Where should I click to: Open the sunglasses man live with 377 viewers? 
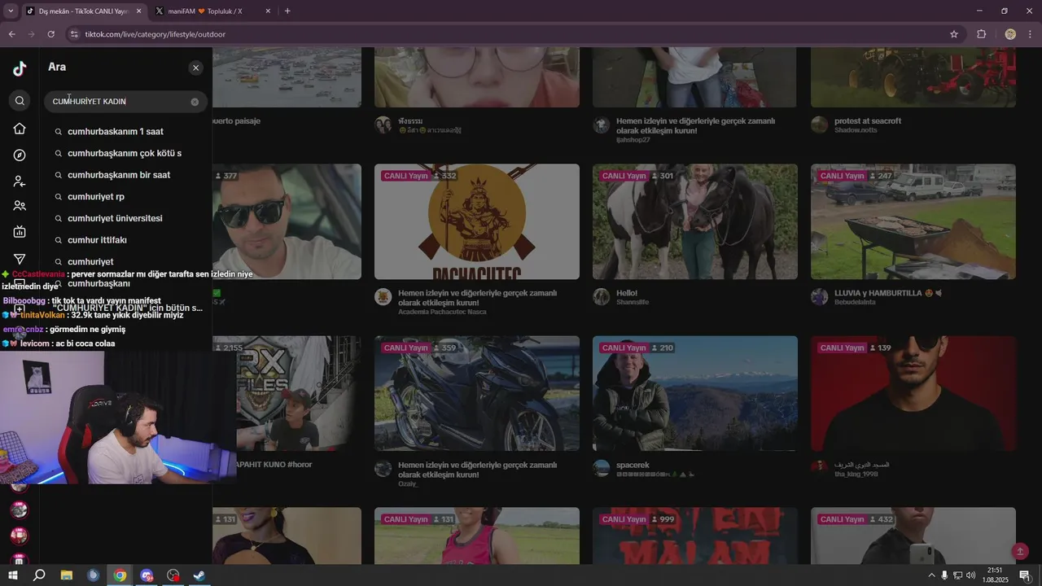[x=287, y=221]
